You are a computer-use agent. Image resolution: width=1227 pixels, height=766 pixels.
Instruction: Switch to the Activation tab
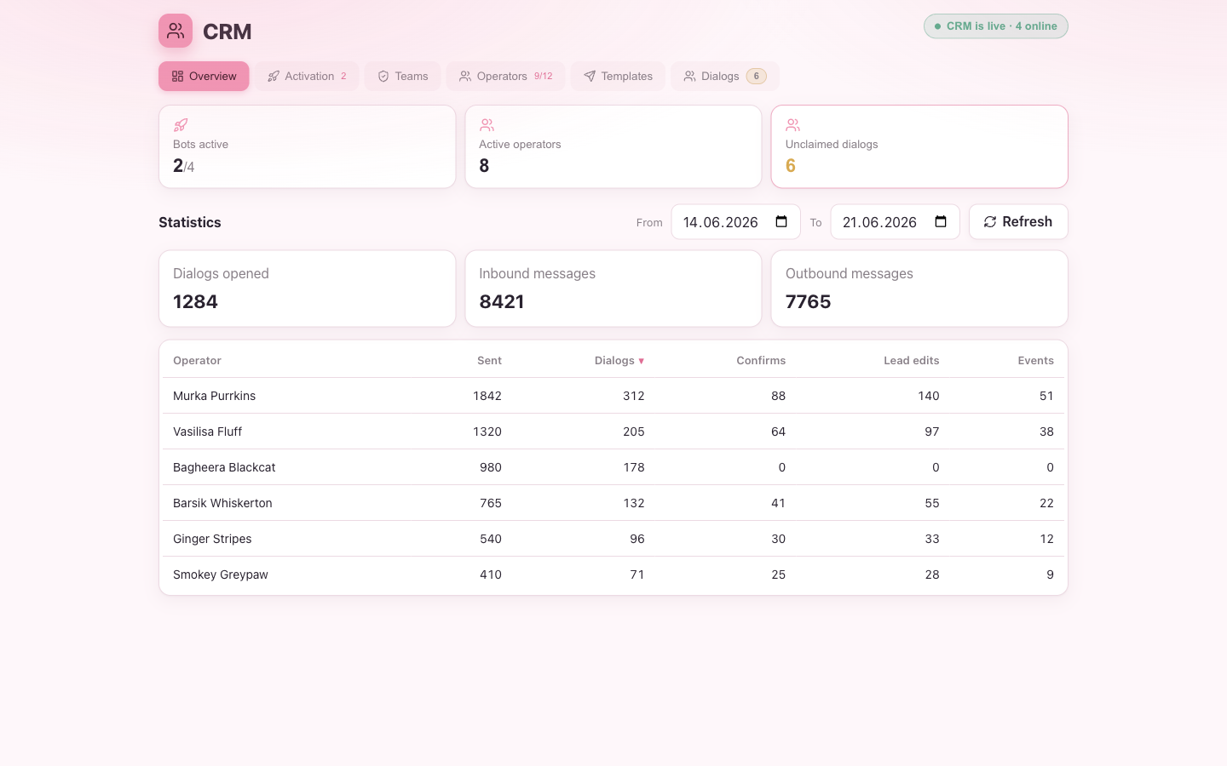coord(307,76)
